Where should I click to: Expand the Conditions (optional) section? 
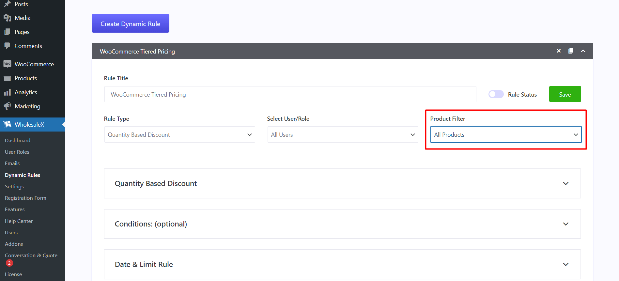pyautogui.click(x=342, y=224)
